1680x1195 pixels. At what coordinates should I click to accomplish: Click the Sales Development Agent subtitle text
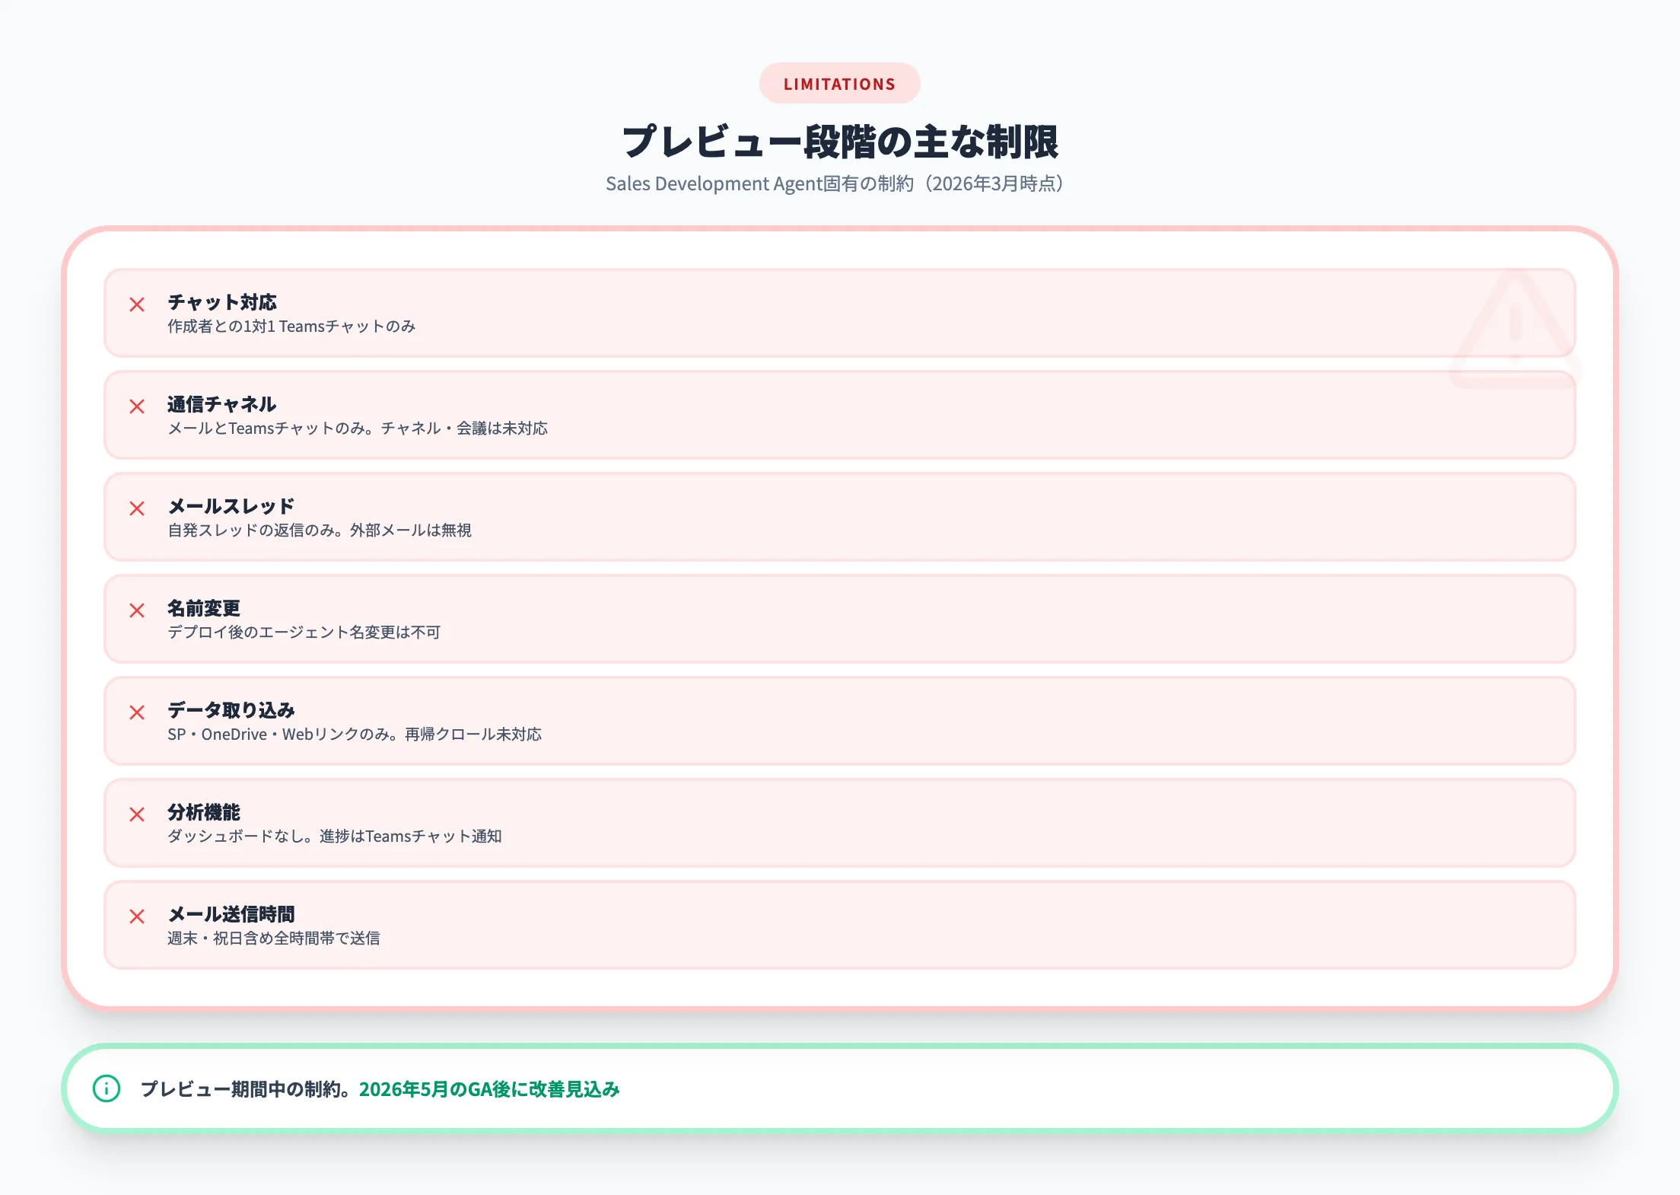(x=837, y=184)
